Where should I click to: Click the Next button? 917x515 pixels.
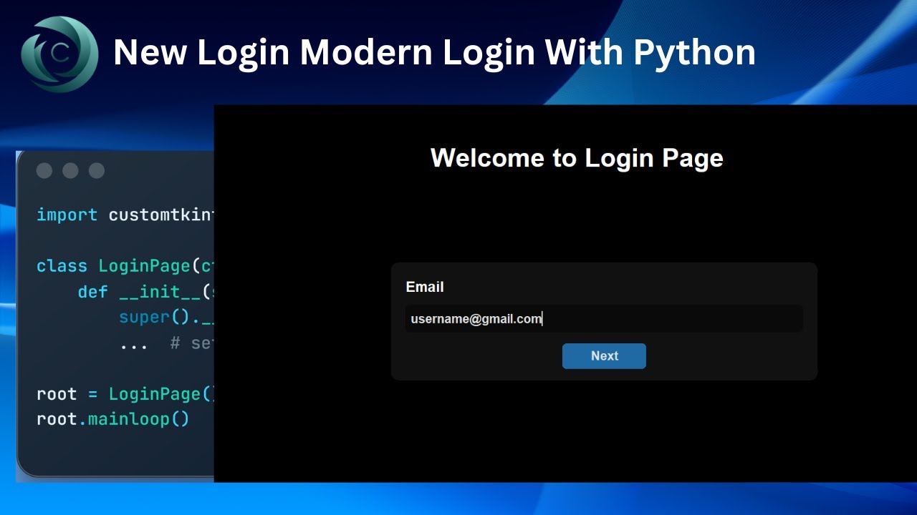tap(604, 356)
